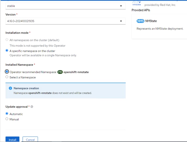Click the Provided APIs heading
The image size is (187, 142).
tap(141, 10)
